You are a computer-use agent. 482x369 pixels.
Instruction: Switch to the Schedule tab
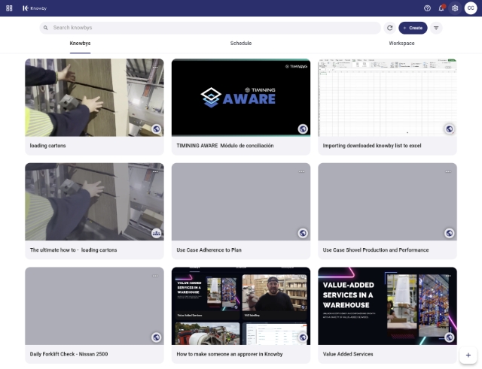point(241,44)
